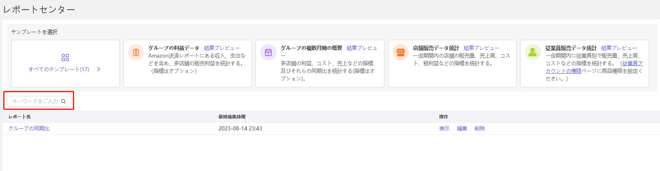Open 結果プレビュー for グループの利益データ
Image resolution: width=660 pixels, height=171 pixels.
[x=222, y=48]
